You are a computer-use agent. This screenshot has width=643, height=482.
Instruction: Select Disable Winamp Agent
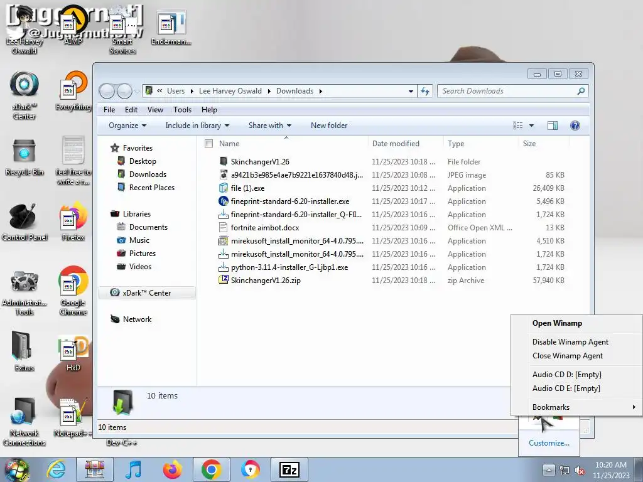(x=576, y=342)
